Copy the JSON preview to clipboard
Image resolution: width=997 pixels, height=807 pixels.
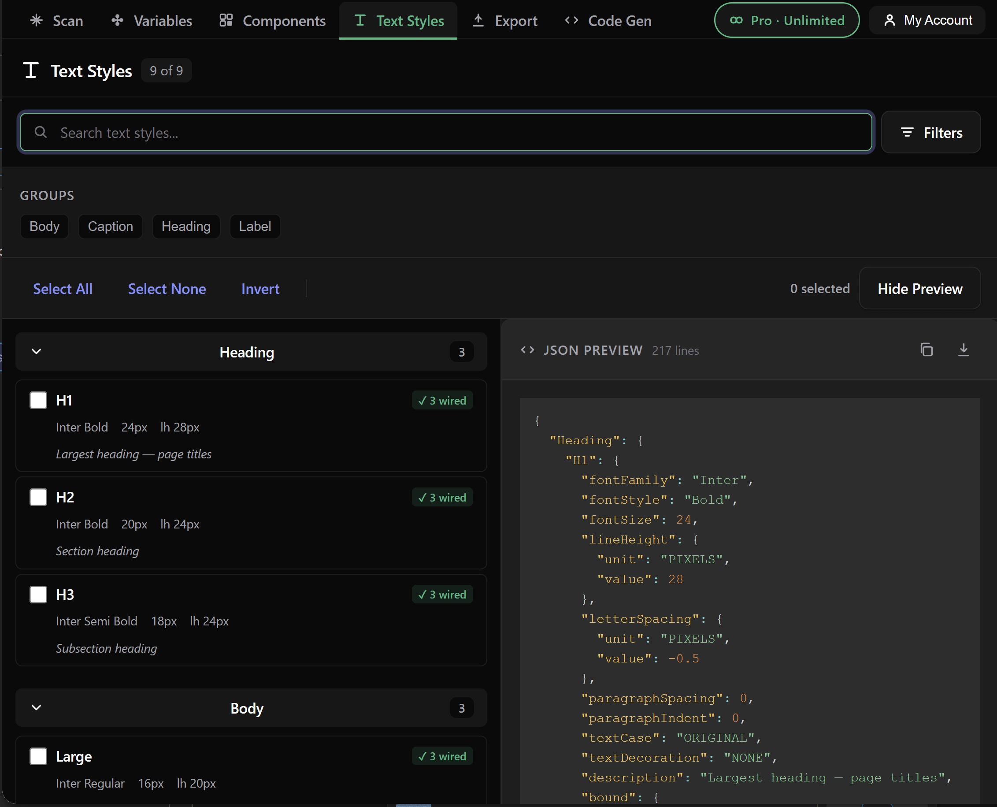(x=927, y=350)
